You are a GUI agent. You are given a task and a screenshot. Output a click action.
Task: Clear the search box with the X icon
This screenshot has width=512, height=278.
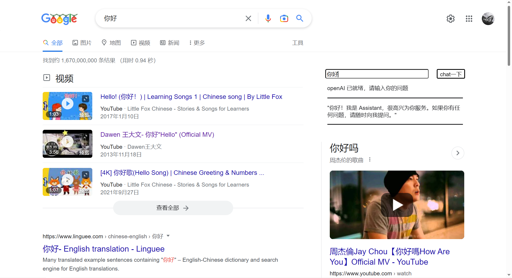[x=248, y=18]
